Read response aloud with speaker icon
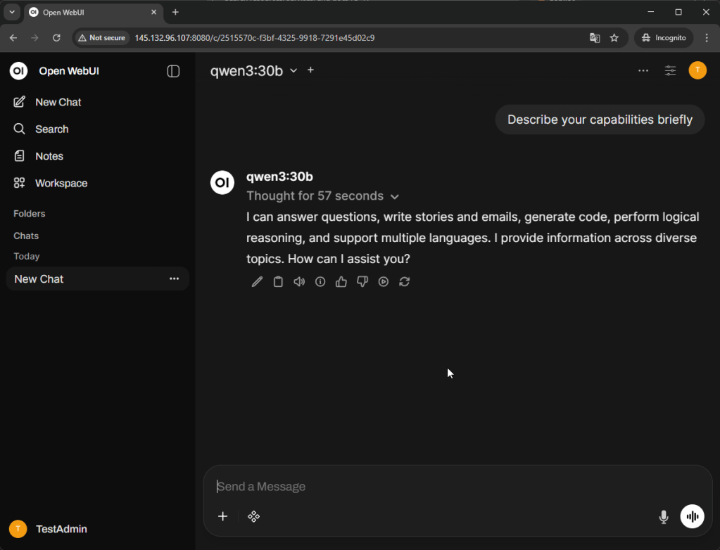 [299, 282]
